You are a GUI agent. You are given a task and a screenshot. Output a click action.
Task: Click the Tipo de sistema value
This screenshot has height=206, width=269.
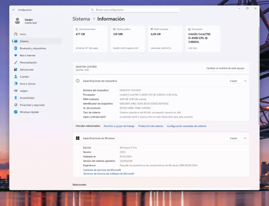coord(150,112)
